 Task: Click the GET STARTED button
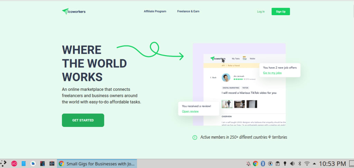pyautogui.click(x=83, y=120)
